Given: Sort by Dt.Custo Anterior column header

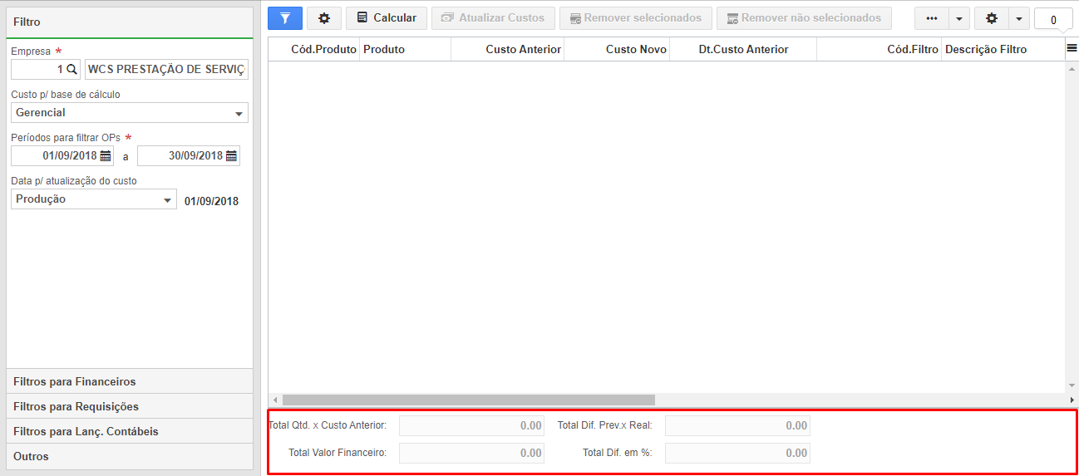Looking at the screenshot, I should pos(743,49).
